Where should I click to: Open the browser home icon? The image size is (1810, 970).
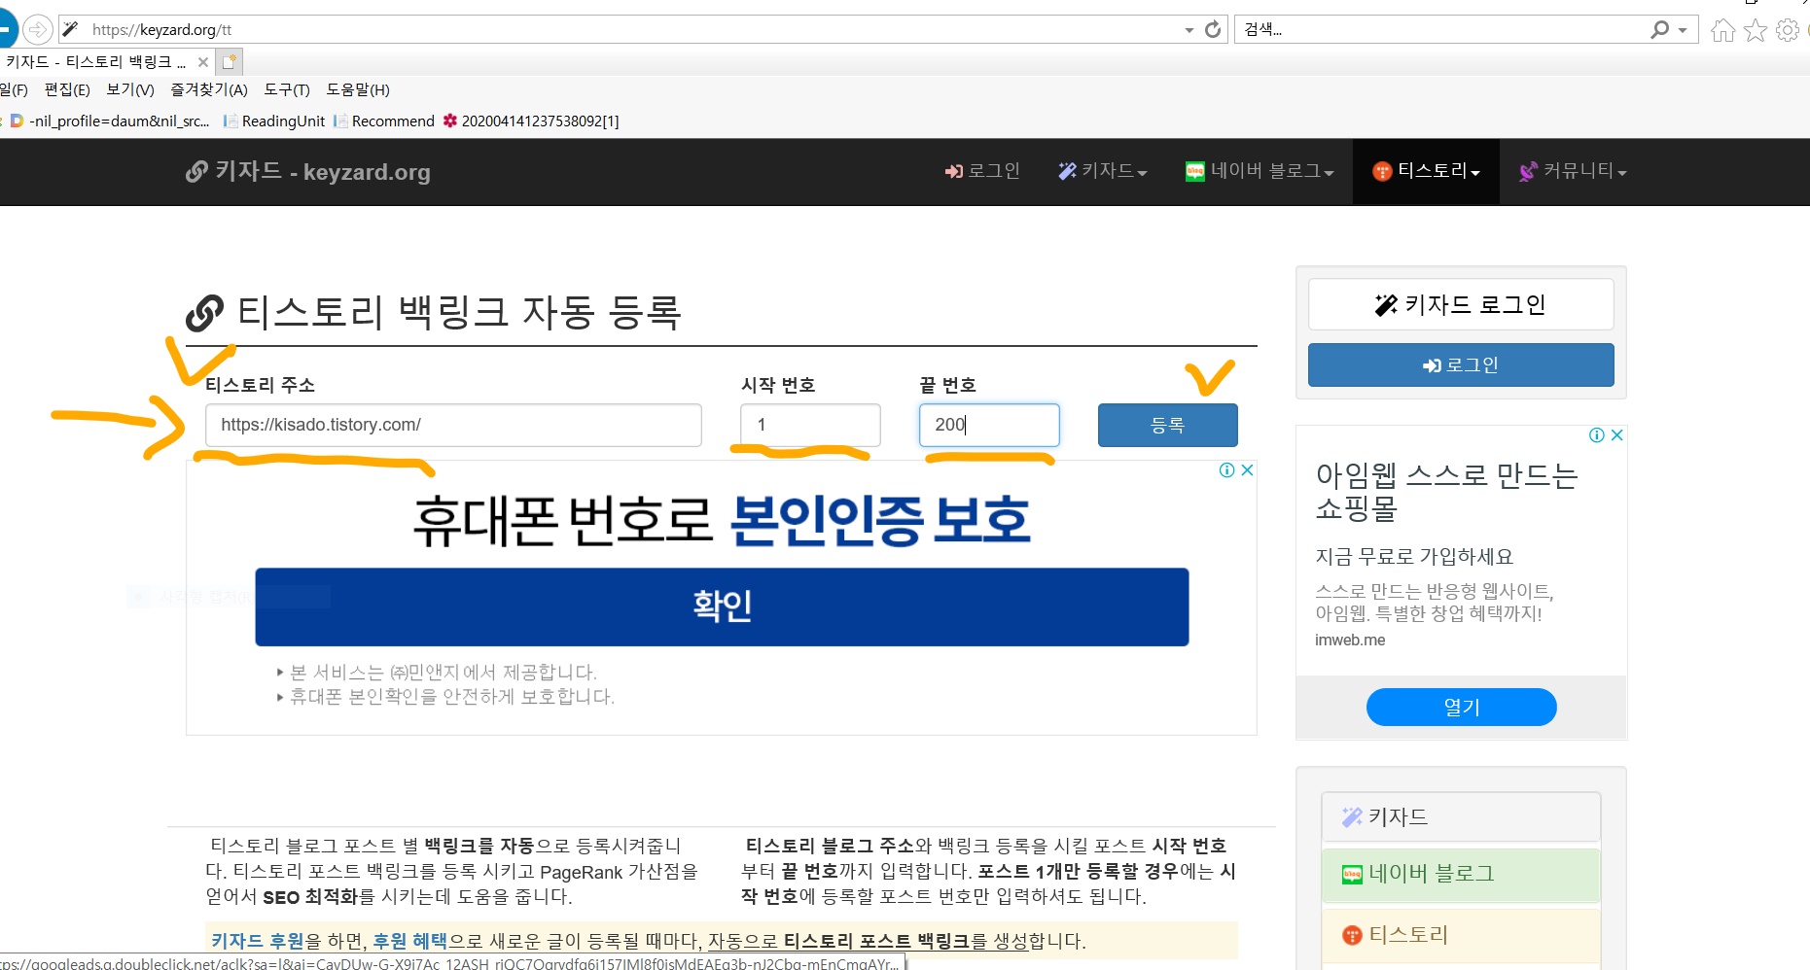pos(1722,30)
